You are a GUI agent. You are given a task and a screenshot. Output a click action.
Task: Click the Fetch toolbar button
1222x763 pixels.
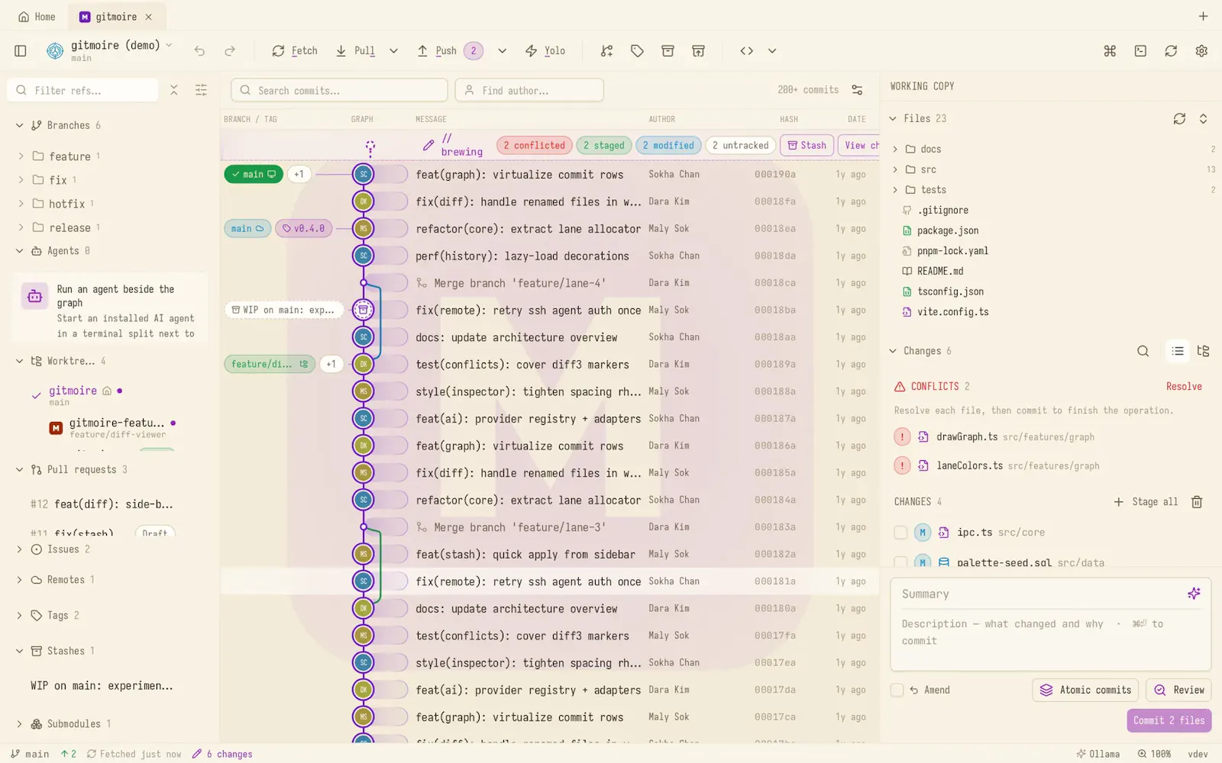pyautogui.click(x=295, y=51)
